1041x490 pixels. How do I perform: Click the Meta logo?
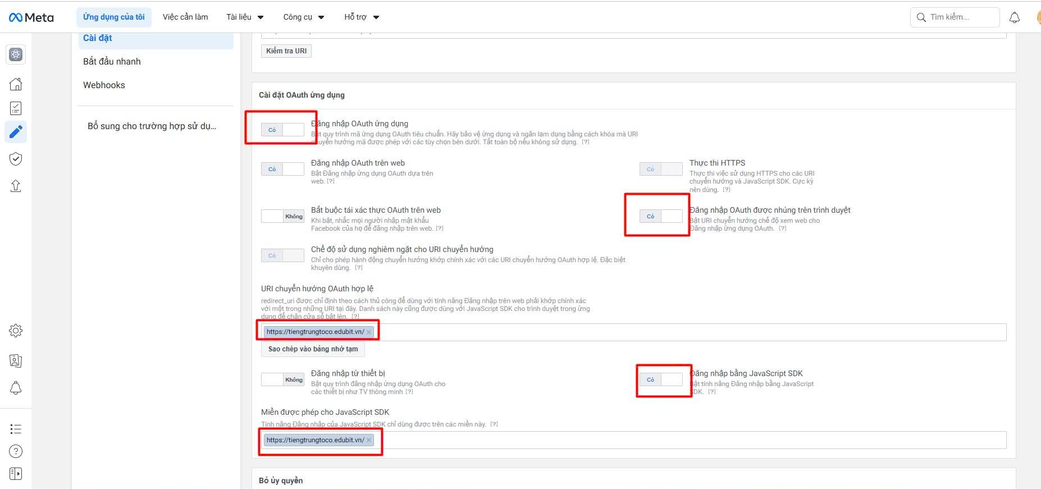(x=31, y=17)
